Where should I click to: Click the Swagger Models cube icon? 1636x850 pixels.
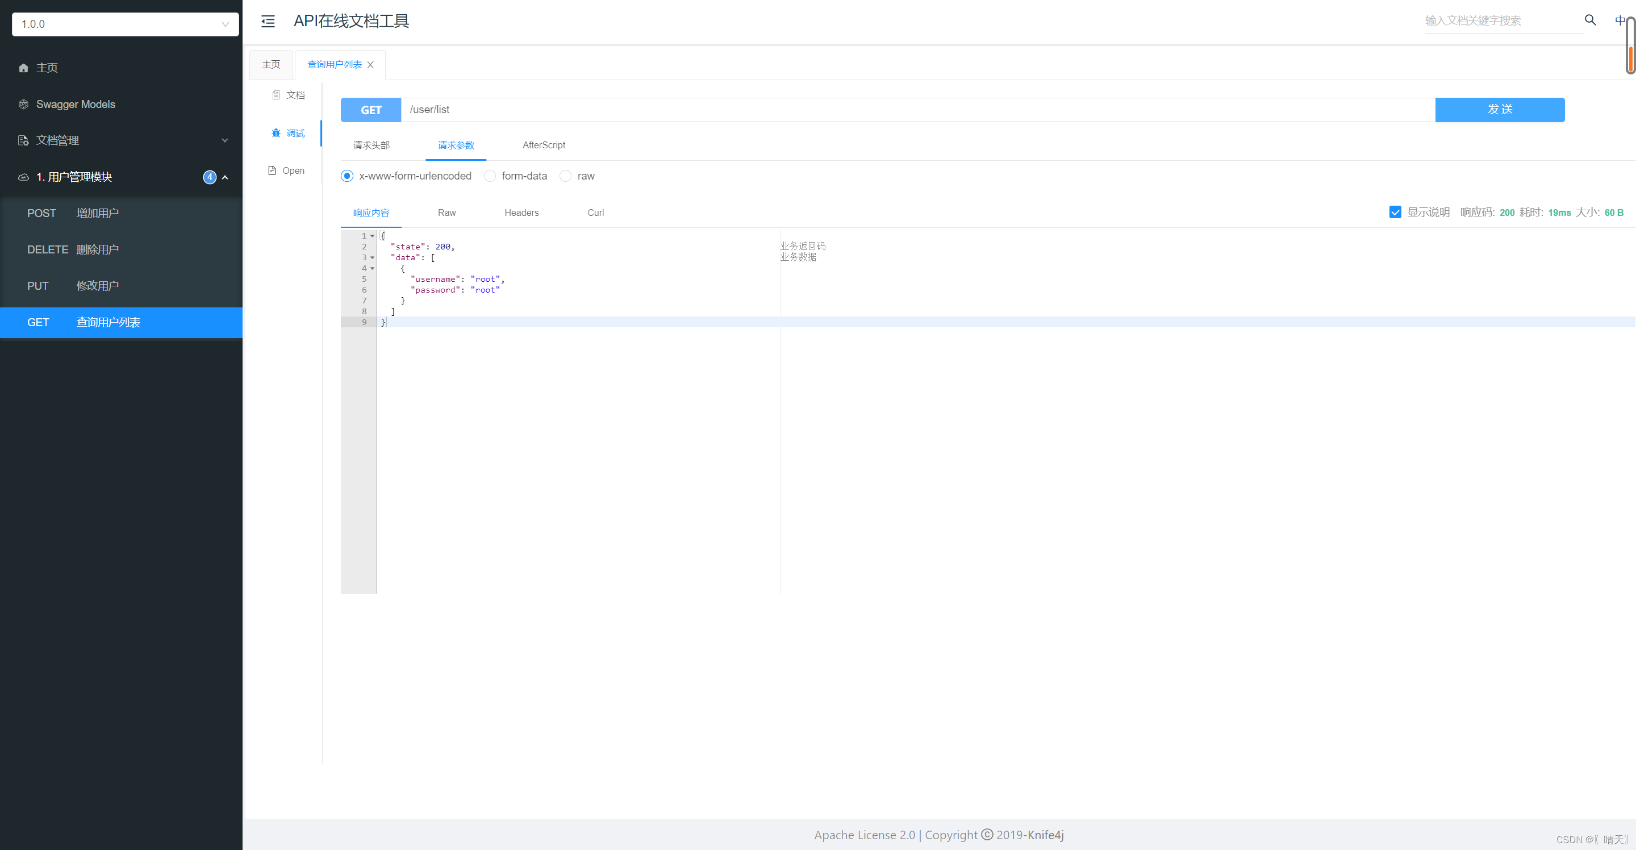pos(23,104)
